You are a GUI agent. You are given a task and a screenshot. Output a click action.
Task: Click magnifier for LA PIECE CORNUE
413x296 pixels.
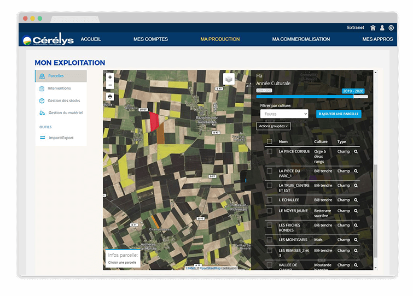pos(356,151)
